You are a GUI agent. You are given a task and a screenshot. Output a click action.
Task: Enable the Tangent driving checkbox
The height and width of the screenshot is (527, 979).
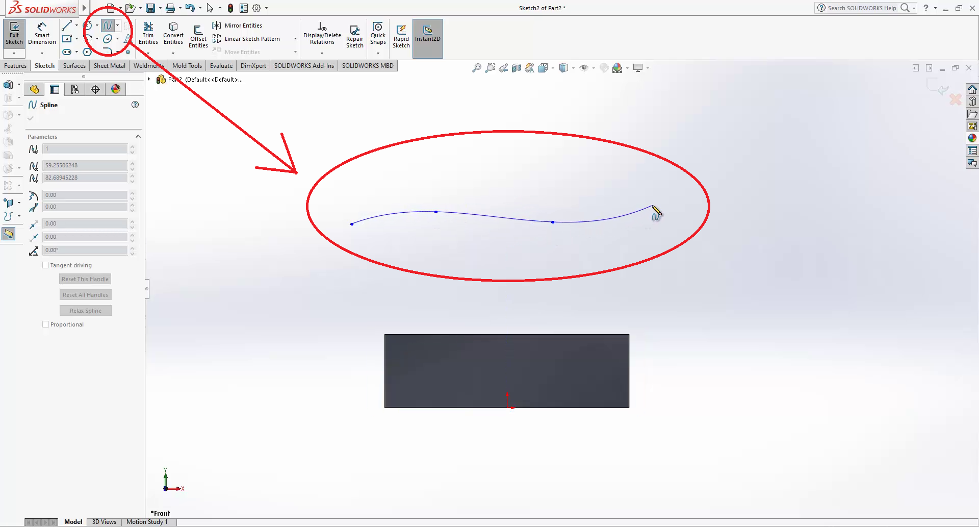(x=46, y=265)
